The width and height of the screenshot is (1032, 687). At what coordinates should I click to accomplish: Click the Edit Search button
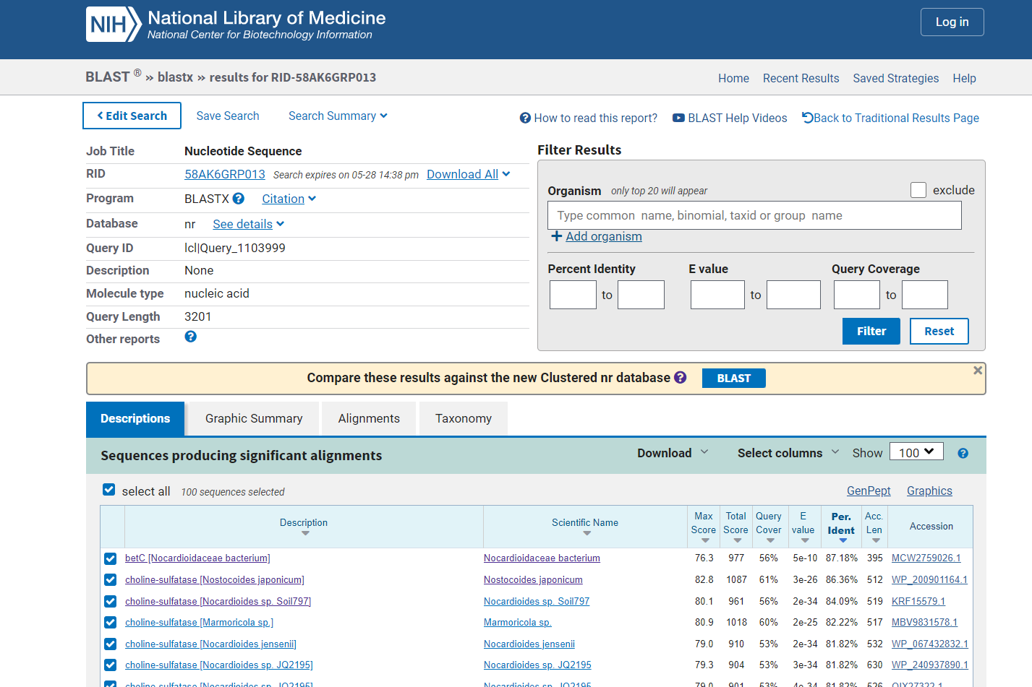(x=132, y=116)
